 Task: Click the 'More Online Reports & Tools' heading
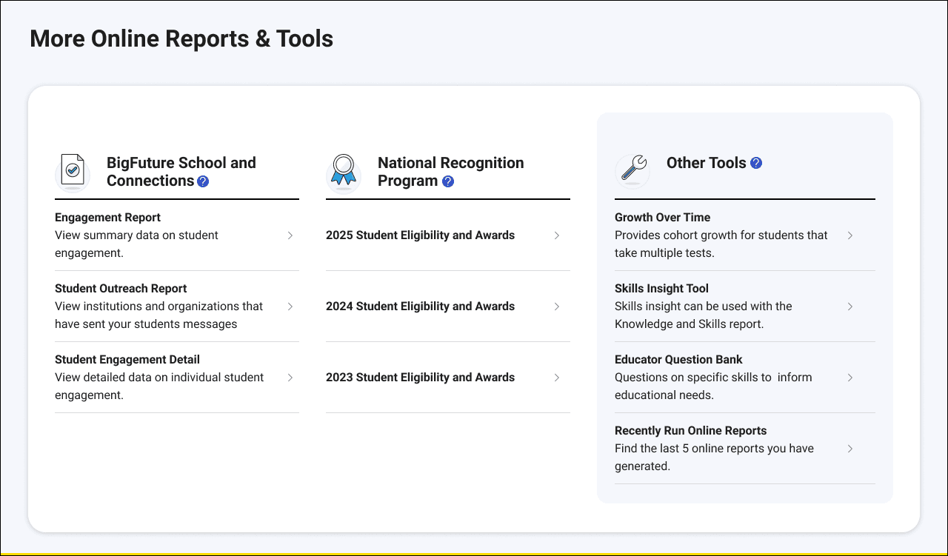(x=181, y=38)
